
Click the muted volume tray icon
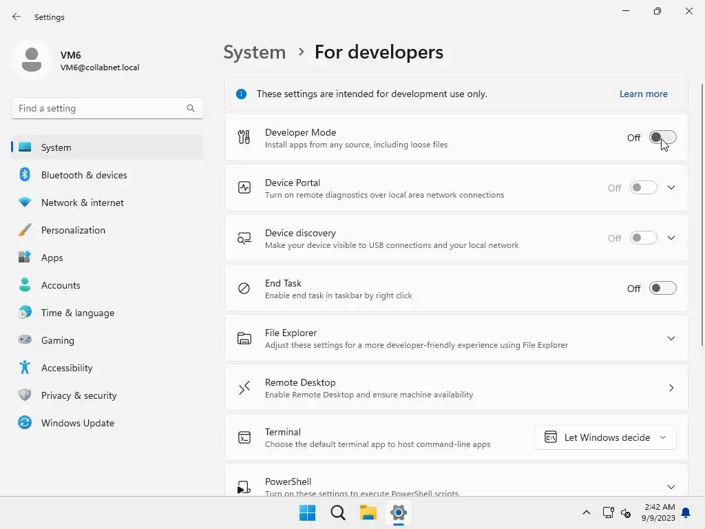click(x=626, y=512)
